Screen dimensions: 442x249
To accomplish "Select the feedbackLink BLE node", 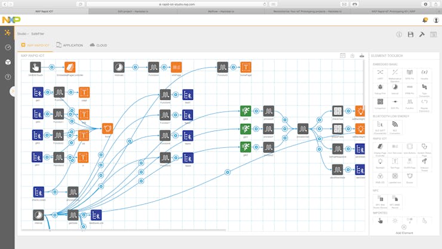I will pyautogui.click(x=96, y=215).
